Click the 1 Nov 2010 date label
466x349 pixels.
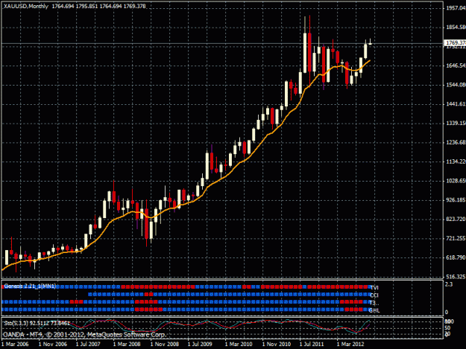click(277, 344)
